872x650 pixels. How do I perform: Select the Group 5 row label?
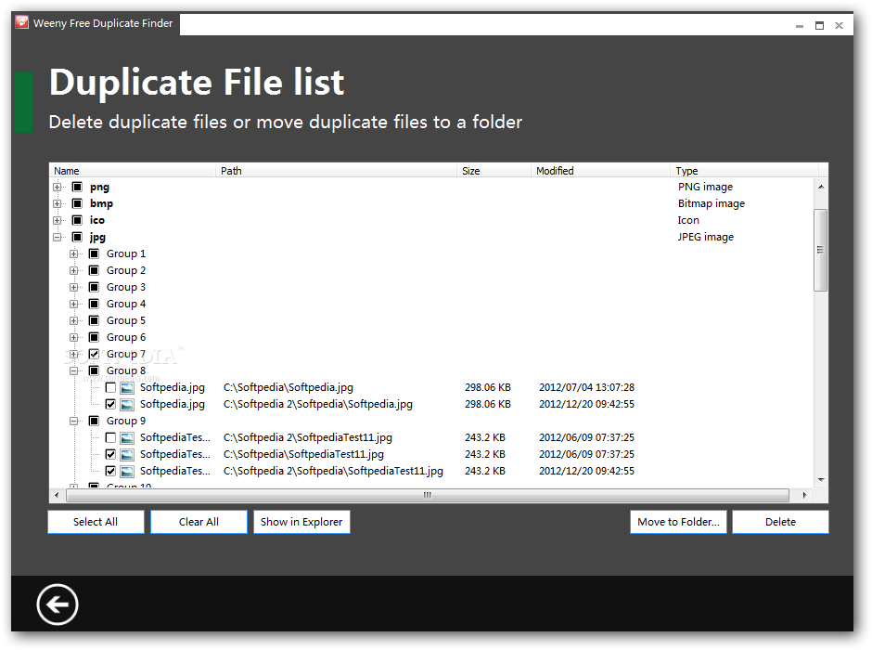click(125, 320)
